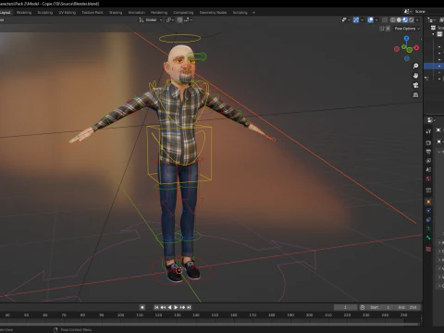
Task: Expand sidebar with small arrow near gizmo
Action: [x=421, y=39]
